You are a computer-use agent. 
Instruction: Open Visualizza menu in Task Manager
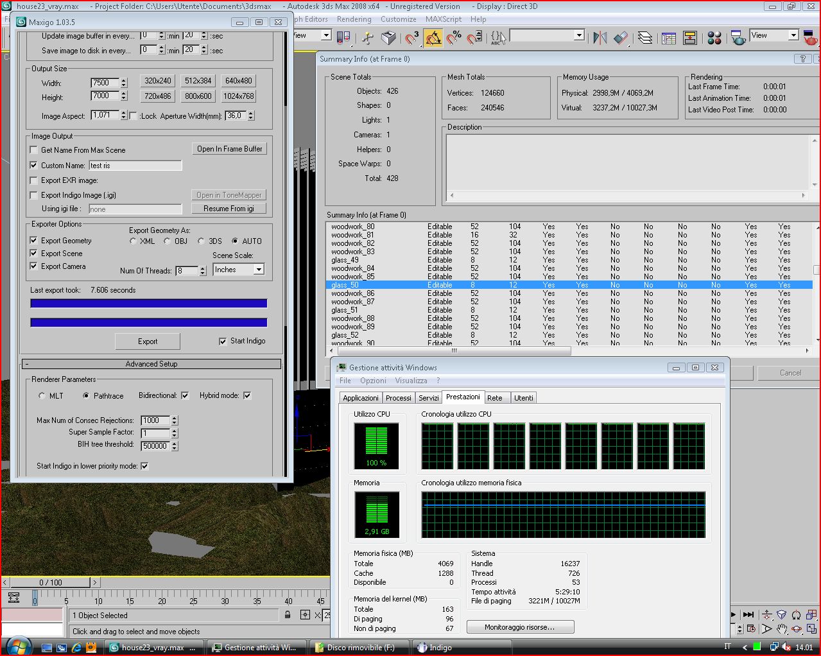tap(411, 381)
